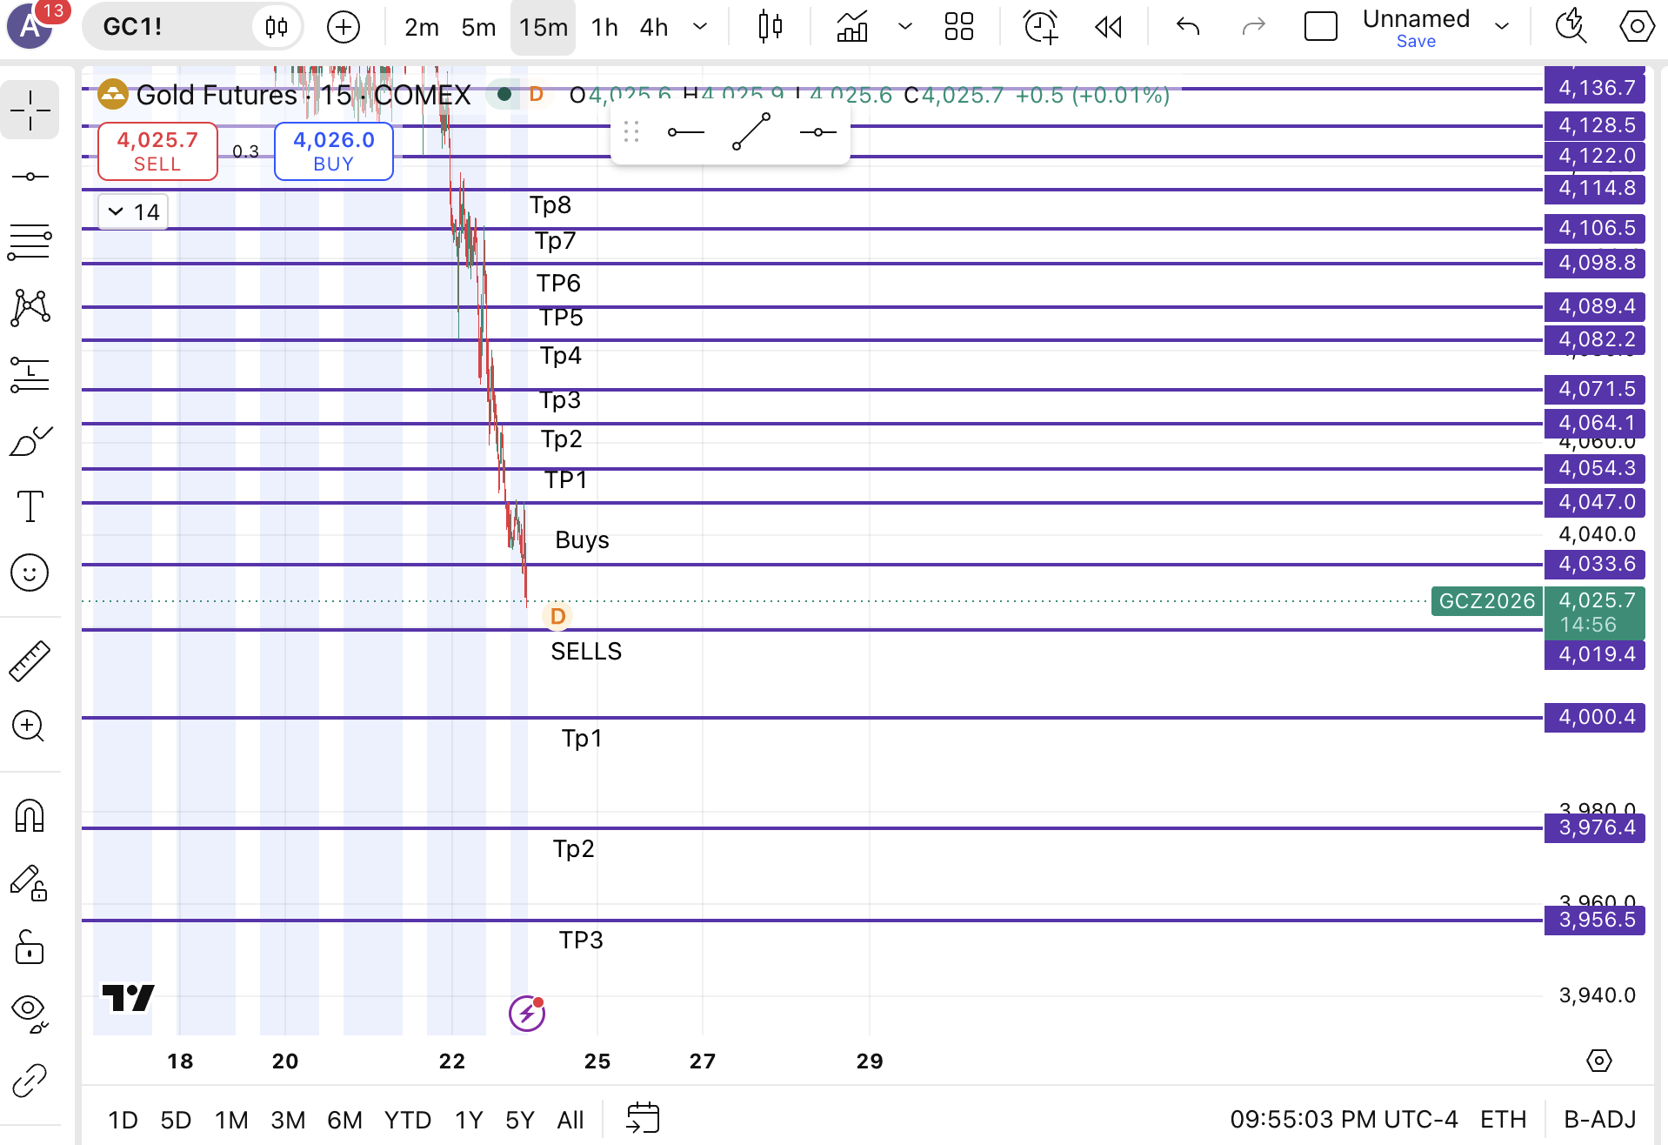
Task: Open the go to date calendar
Action: 643,1119
